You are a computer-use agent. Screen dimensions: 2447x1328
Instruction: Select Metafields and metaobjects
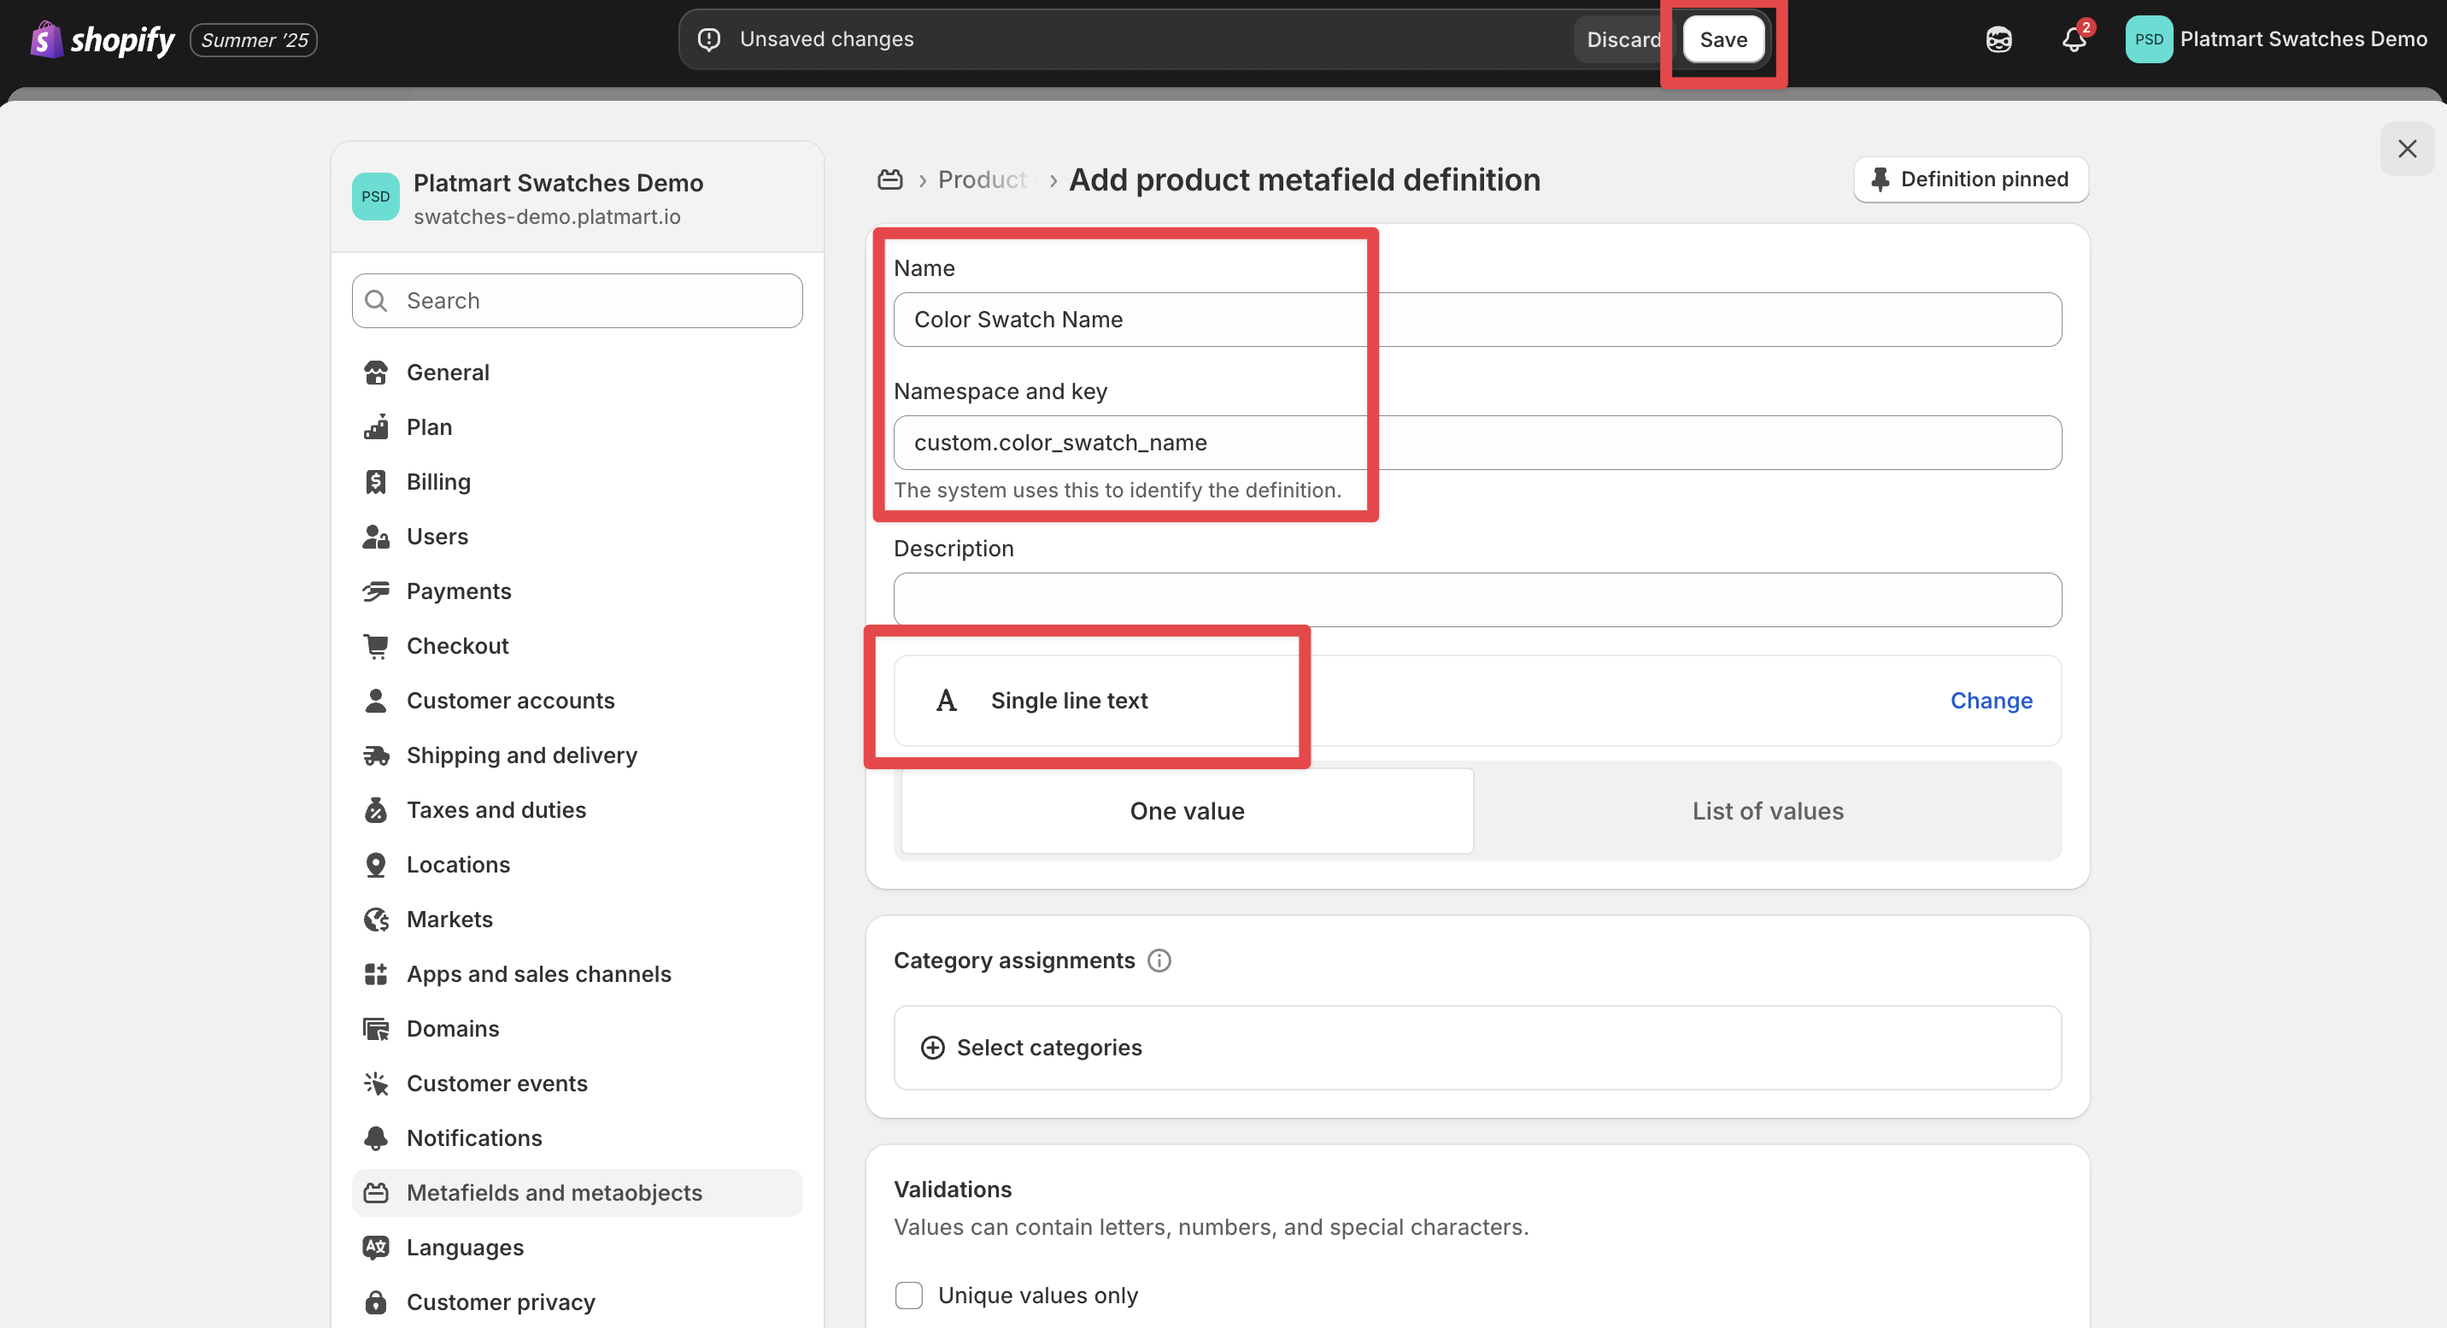coord(577,1193)
